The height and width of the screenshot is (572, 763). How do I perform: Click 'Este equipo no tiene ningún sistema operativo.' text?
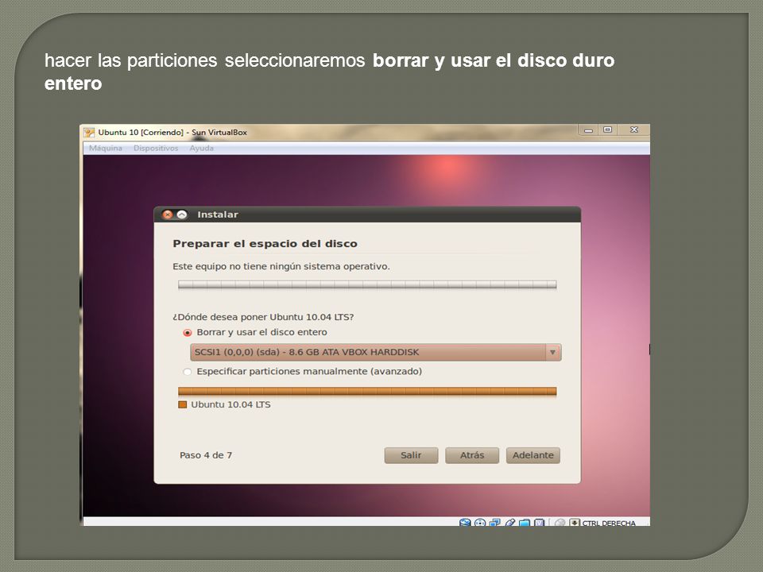click(281, 267)
